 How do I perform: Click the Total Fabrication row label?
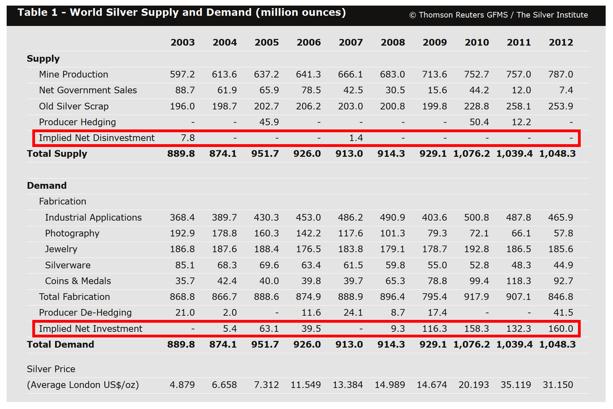(75, 297)
